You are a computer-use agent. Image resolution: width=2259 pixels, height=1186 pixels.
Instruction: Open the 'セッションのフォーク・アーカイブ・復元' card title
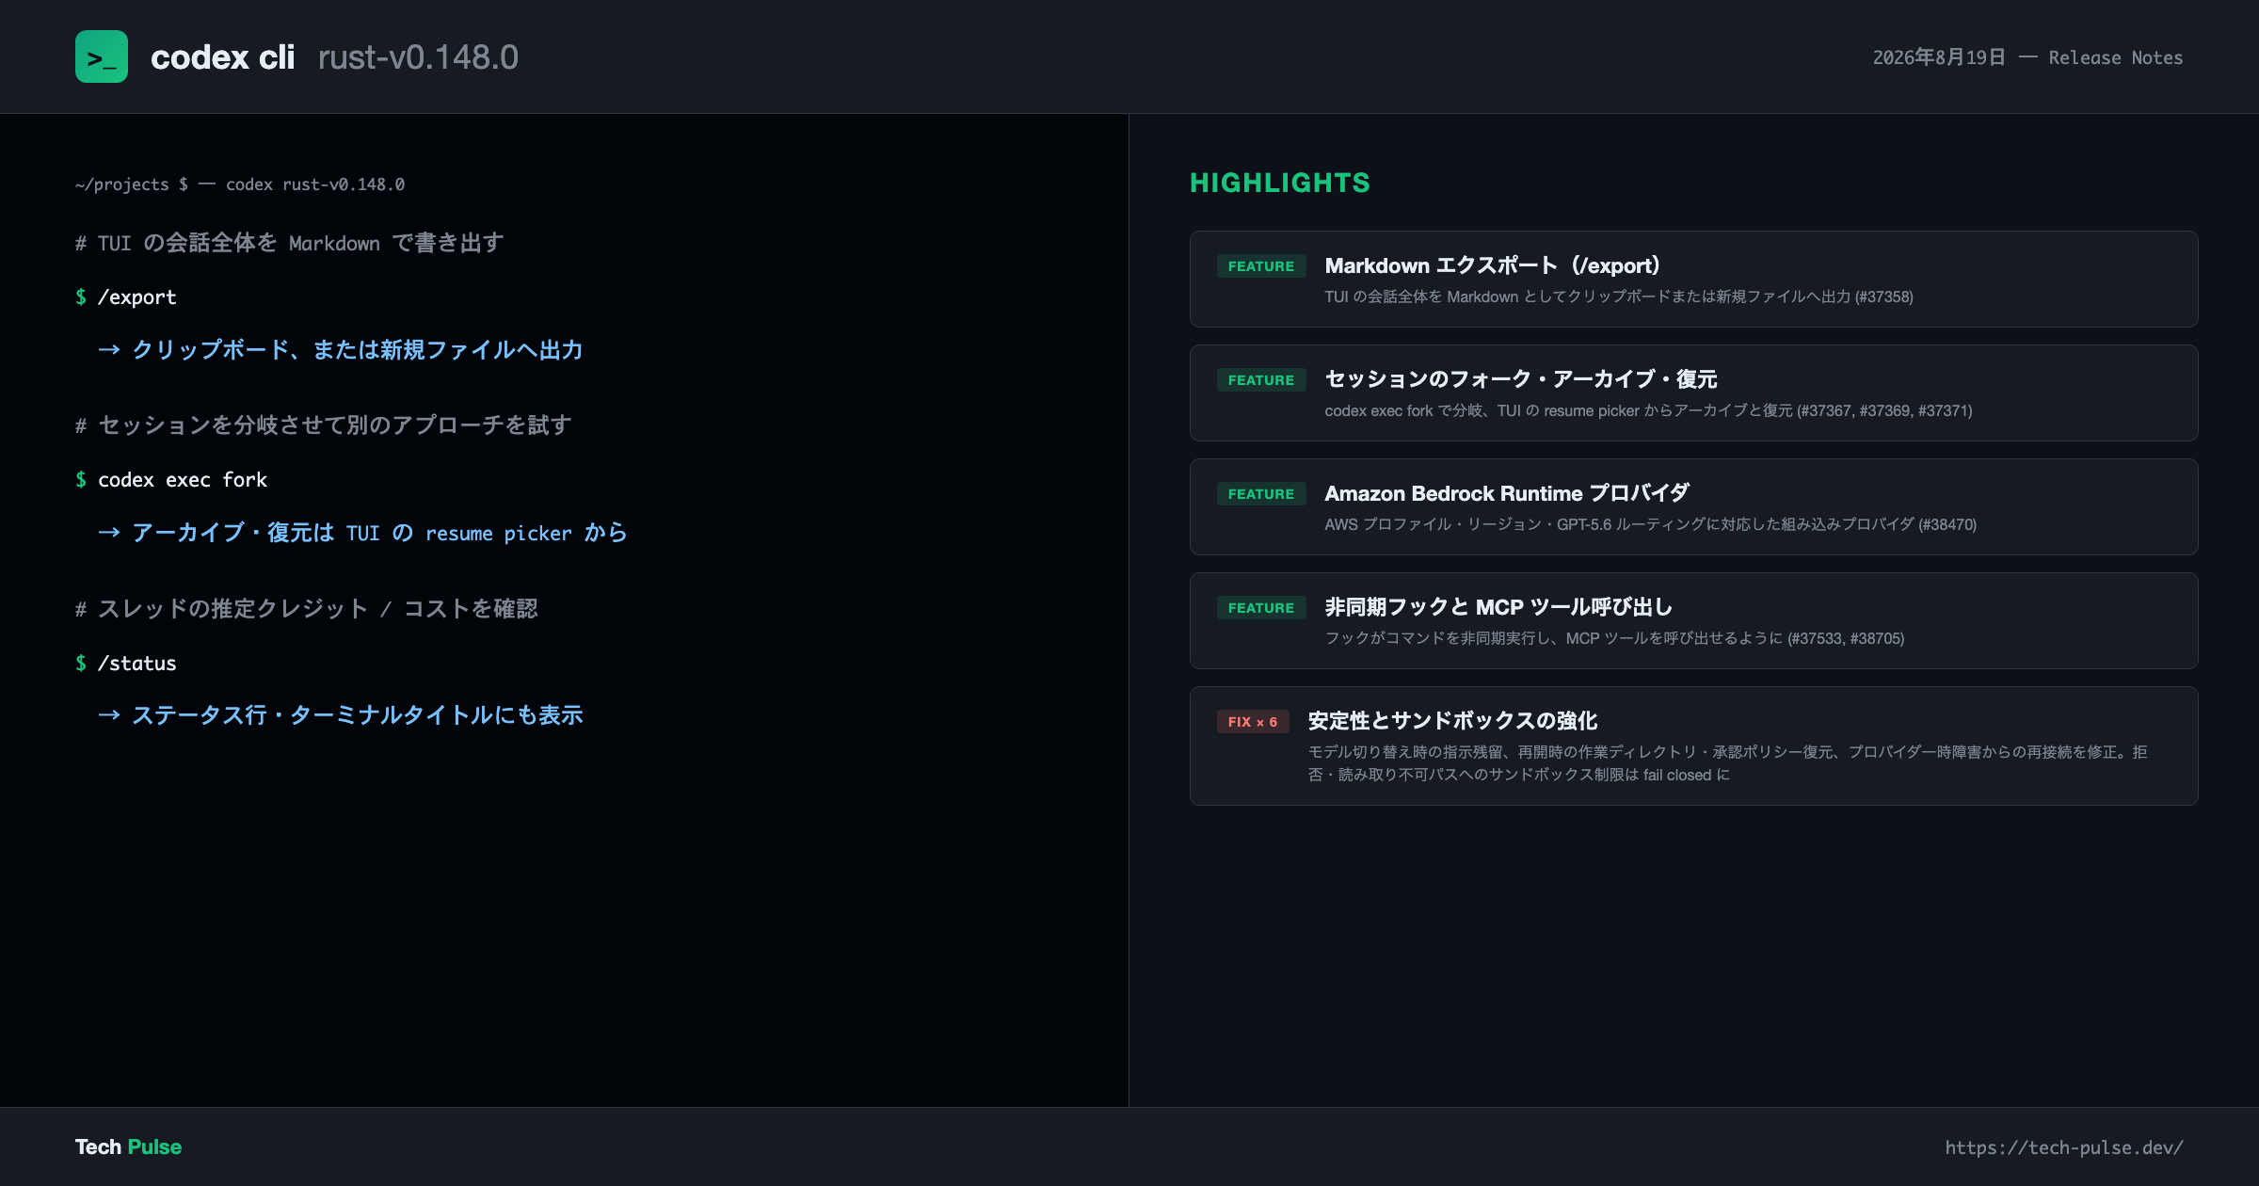click(x=1521, y=379)
